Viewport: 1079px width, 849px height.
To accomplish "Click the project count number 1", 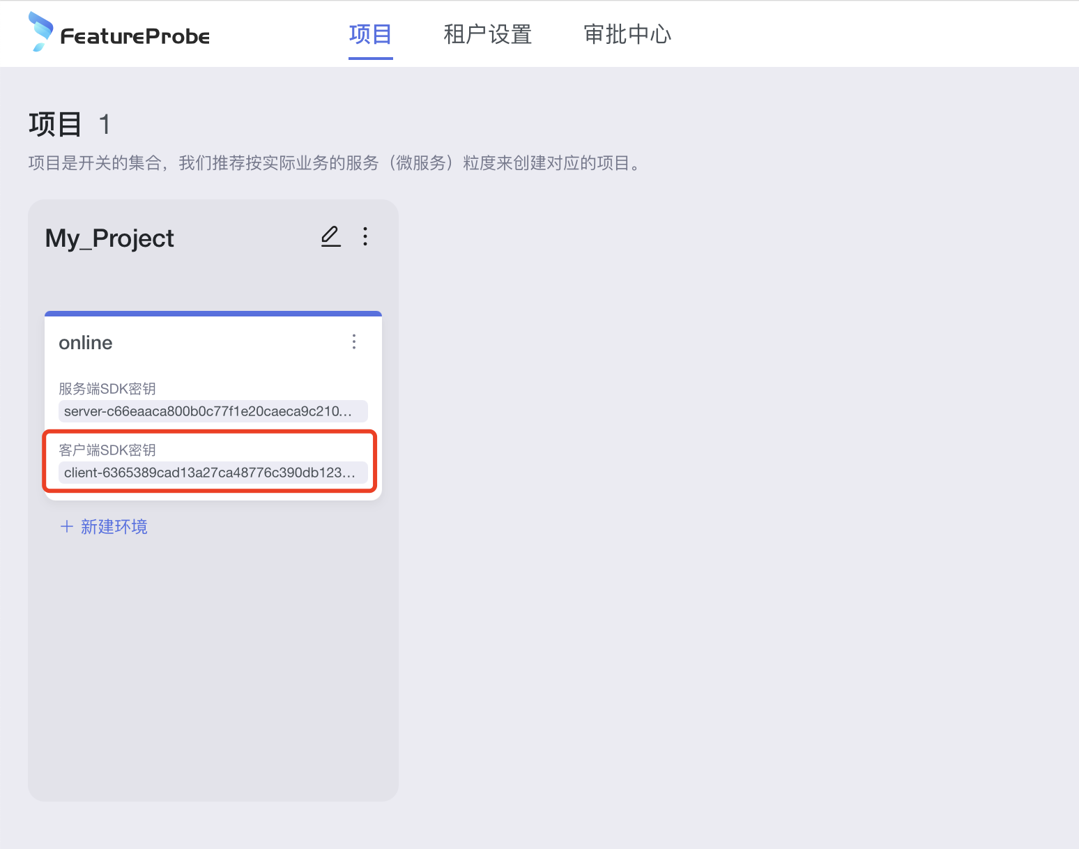I will (105, 125).
